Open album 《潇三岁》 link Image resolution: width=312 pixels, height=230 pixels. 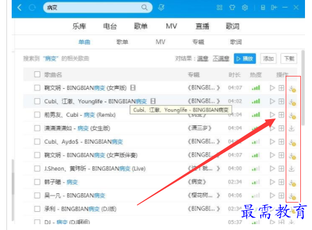[199, 128]
